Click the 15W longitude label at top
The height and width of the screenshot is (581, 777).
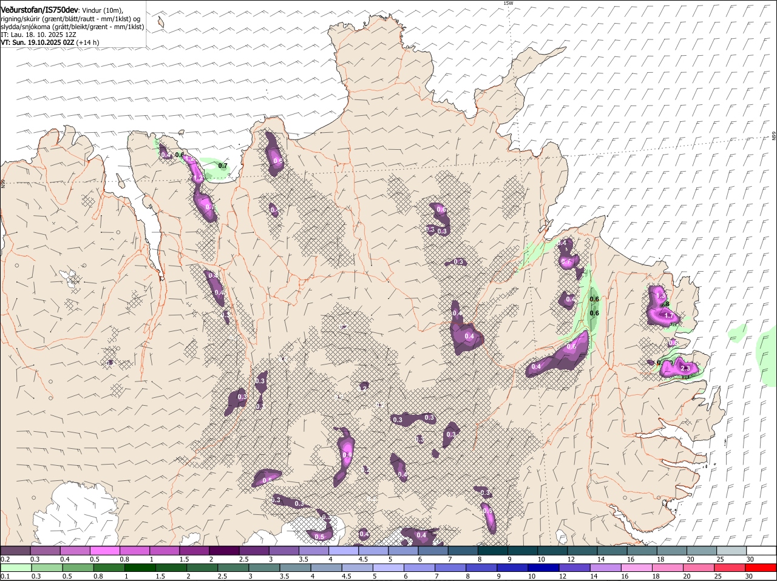click(x=508, y=3)
